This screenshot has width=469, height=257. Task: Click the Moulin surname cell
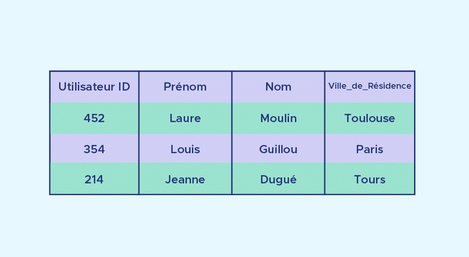pos(278,118)
